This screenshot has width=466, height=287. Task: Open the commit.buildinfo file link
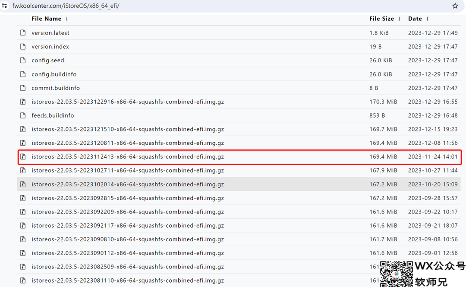tap(56, 88)
